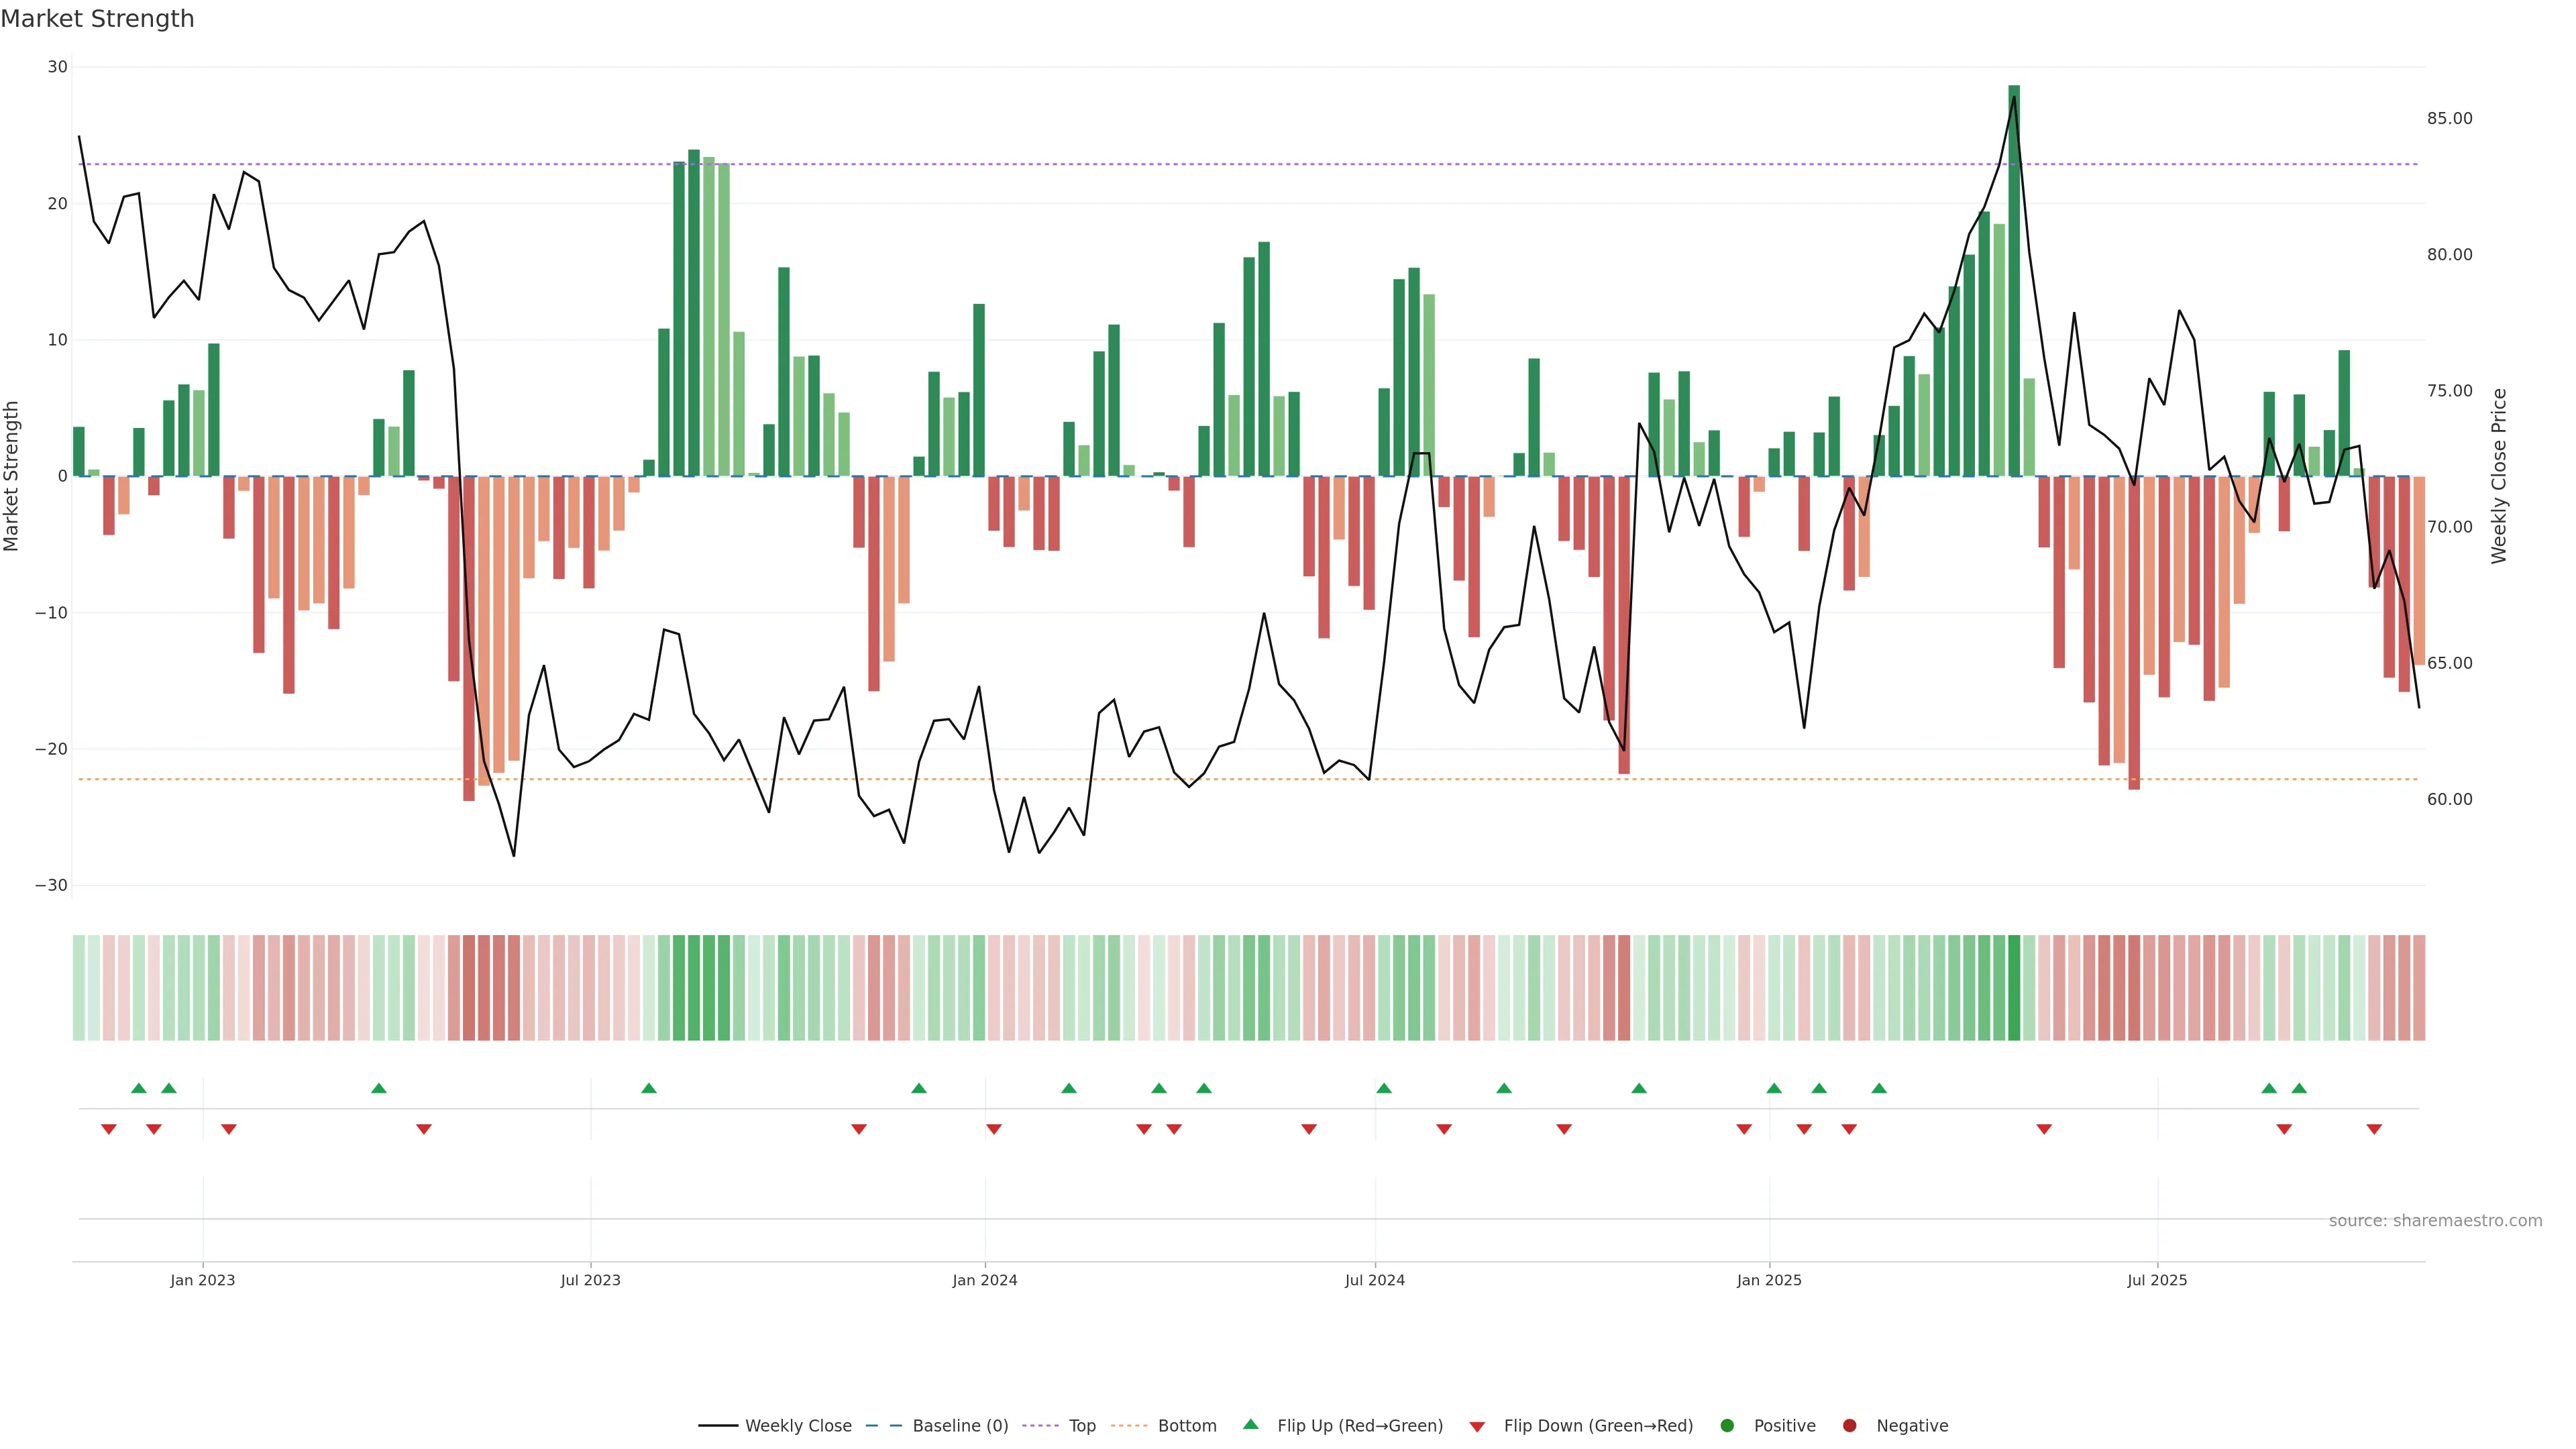Click the red Flip Down triangle legend icon
The image size is (2576, 1449).
[1477, 1427]
